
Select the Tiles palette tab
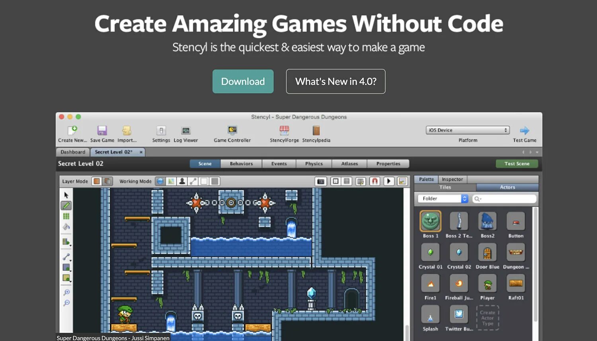tap(445, 187)
